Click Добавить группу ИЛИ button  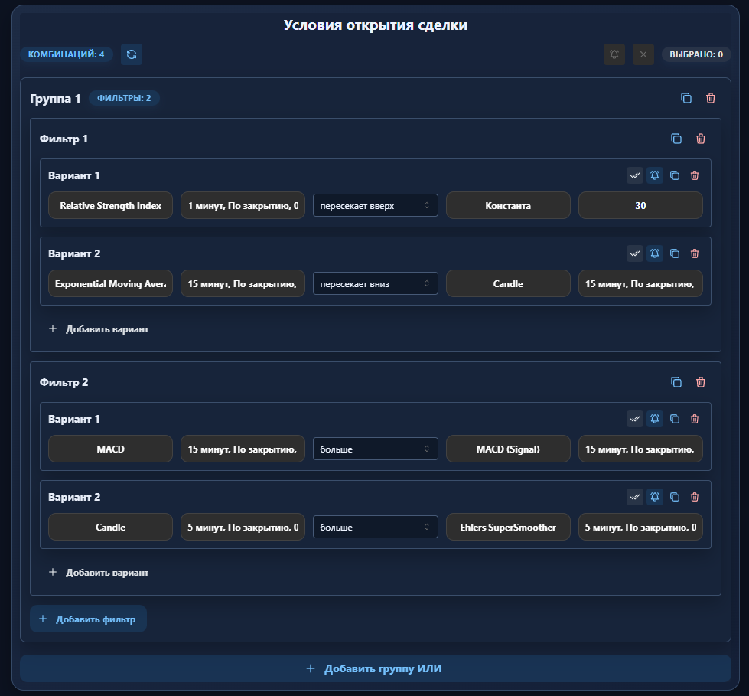376,668
